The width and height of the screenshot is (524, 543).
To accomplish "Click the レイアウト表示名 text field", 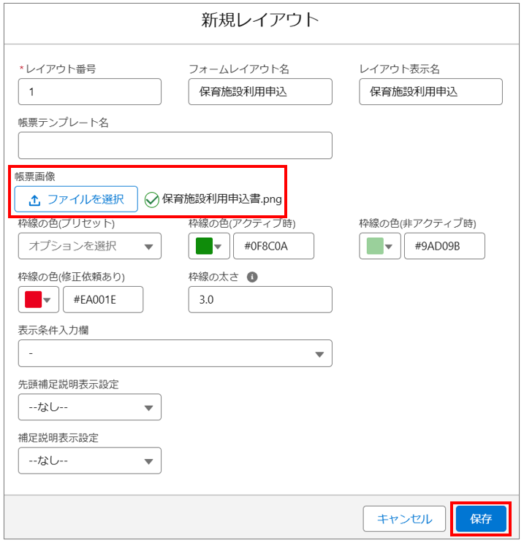I will [430, 92].
